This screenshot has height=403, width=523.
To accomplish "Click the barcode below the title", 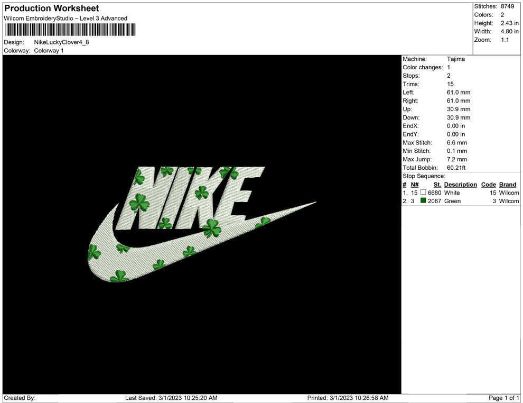I will tap(68, 30).
